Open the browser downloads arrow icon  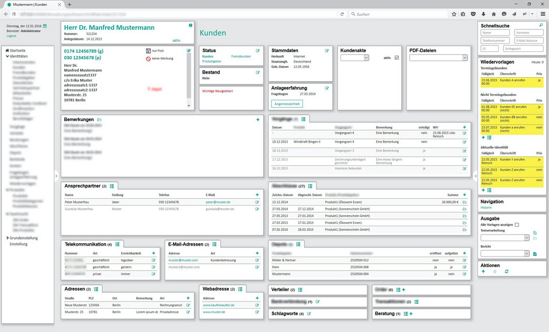[x=483, y=14]
